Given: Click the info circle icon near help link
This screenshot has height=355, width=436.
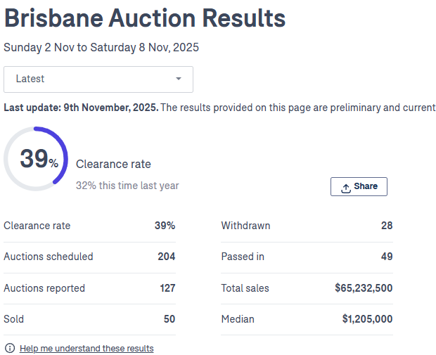Looking at the screenshot, I should [x=10, y=348].
